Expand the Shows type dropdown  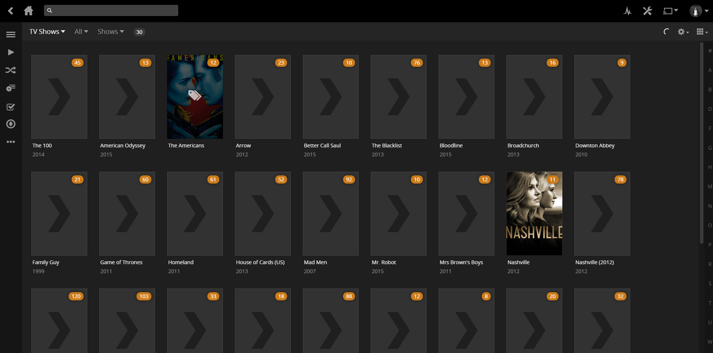click(111, 32)
